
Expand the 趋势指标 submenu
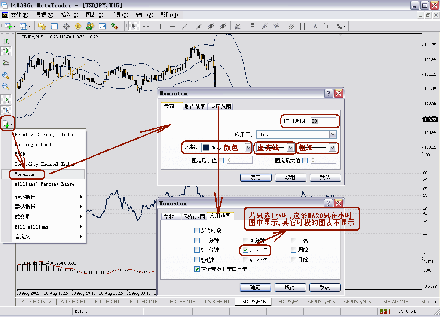49,197
